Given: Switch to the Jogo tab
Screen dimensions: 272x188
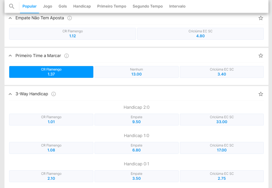Looking at the screenshot, I should coord(48,6).
